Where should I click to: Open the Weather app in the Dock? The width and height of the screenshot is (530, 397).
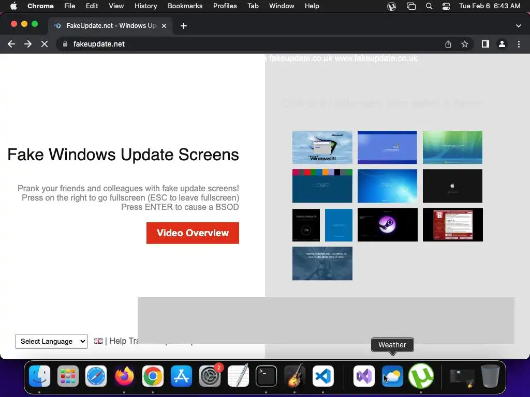(x=392, y=376)
